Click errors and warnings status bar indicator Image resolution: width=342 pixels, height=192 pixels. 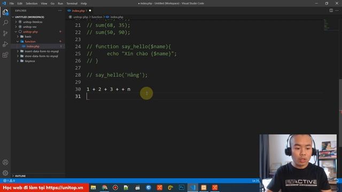tap(9, 181)
